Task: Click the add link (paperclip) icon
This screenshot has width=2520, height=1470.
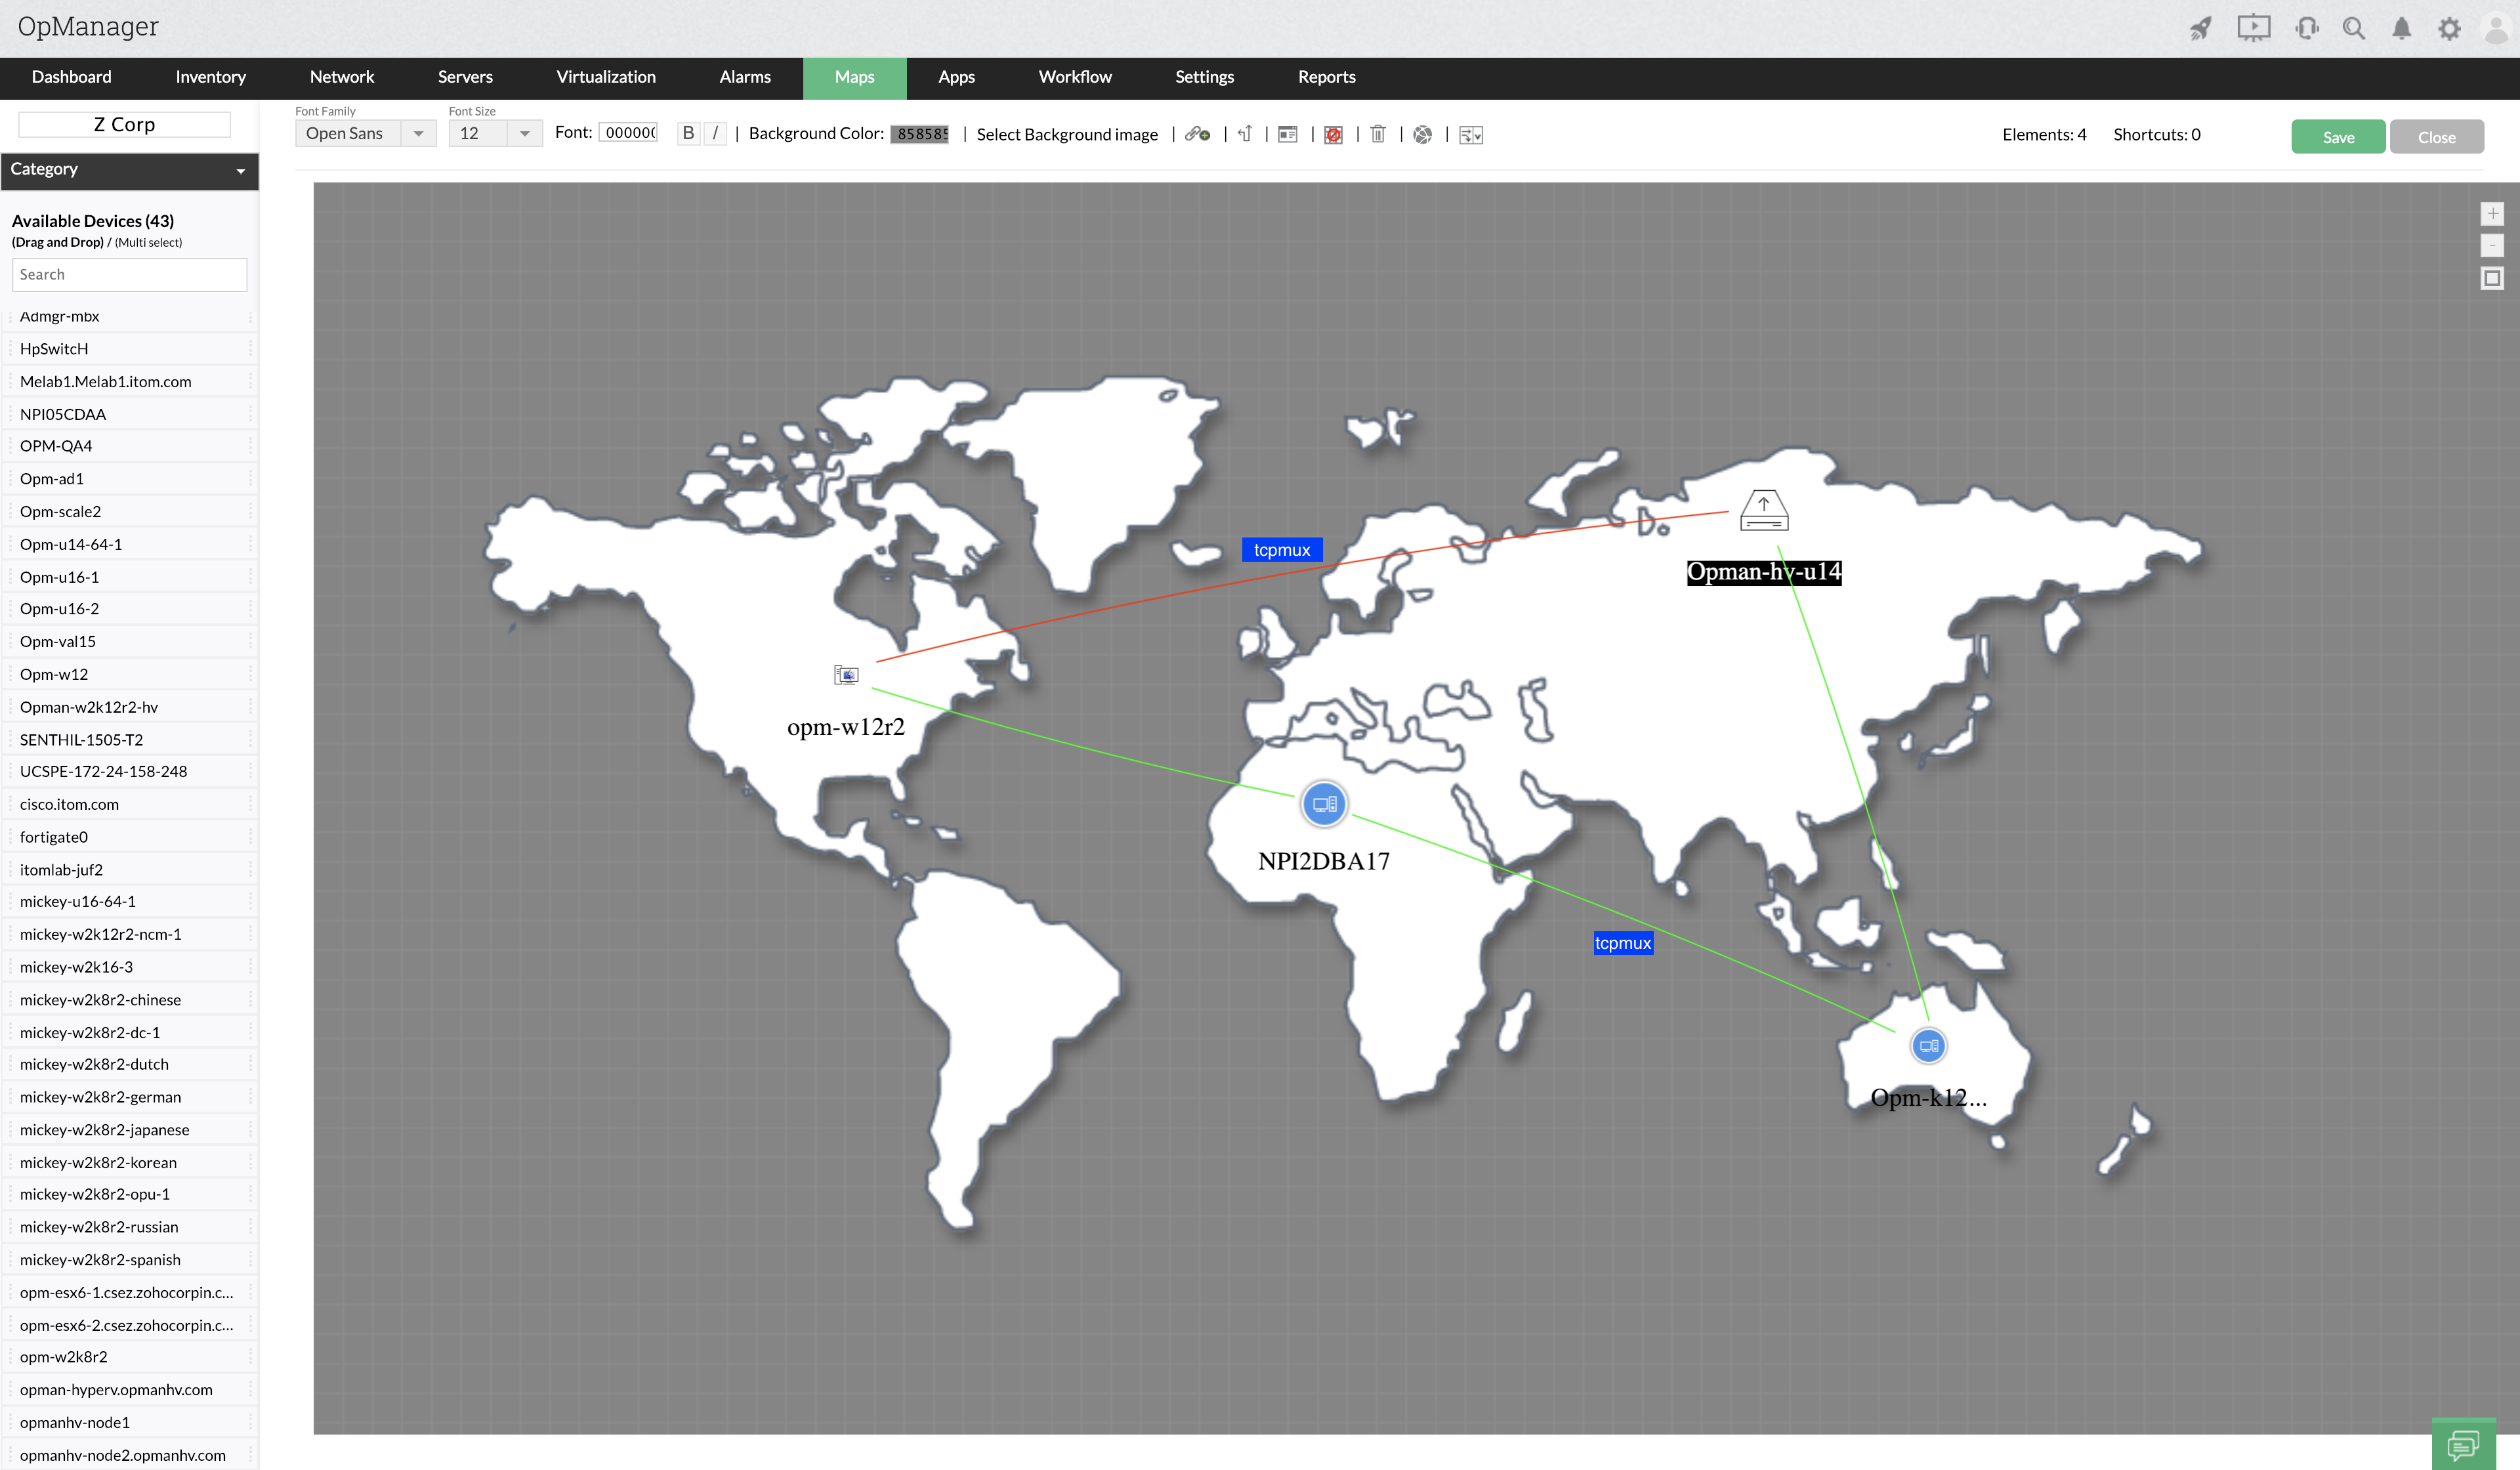Action: [1197, 134]
